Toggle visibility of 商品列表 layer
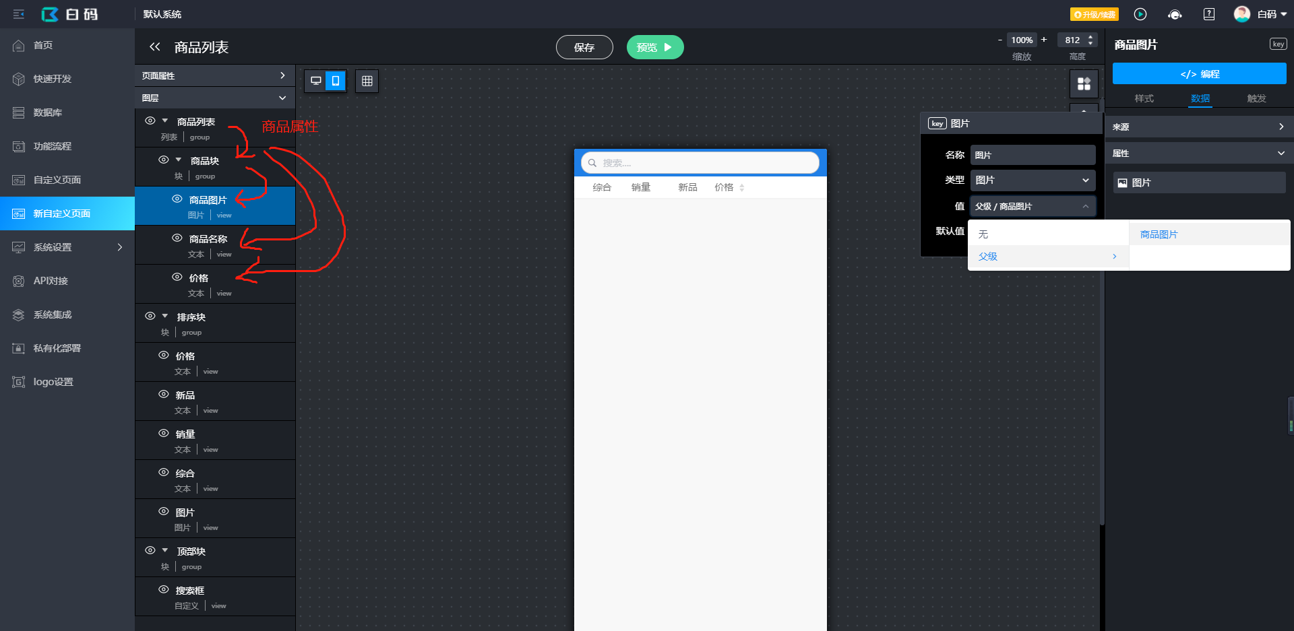 (x=150, y=121)
